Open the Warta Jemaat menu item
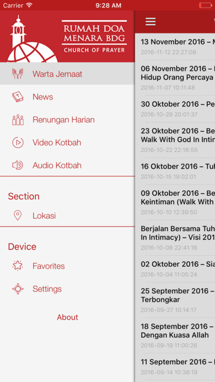 [x=67, y=74]
